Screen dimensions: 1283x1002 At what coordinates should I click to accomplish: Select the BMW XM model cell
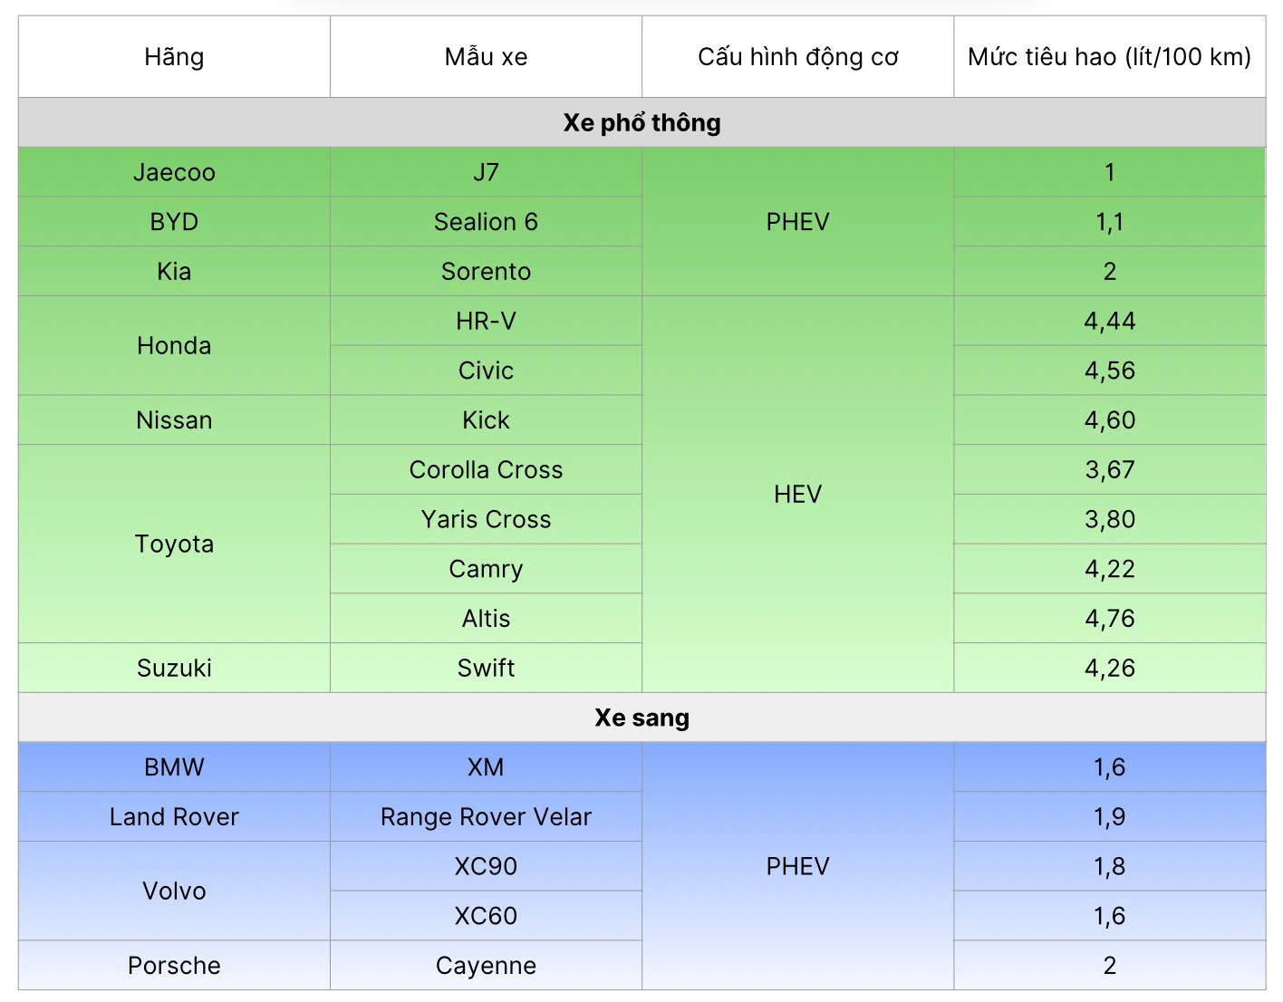(486, 767)
